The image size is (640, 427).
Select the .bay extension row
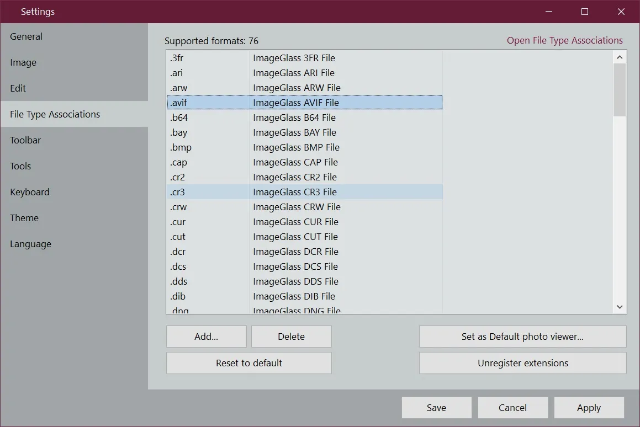(x=304, y=132)
